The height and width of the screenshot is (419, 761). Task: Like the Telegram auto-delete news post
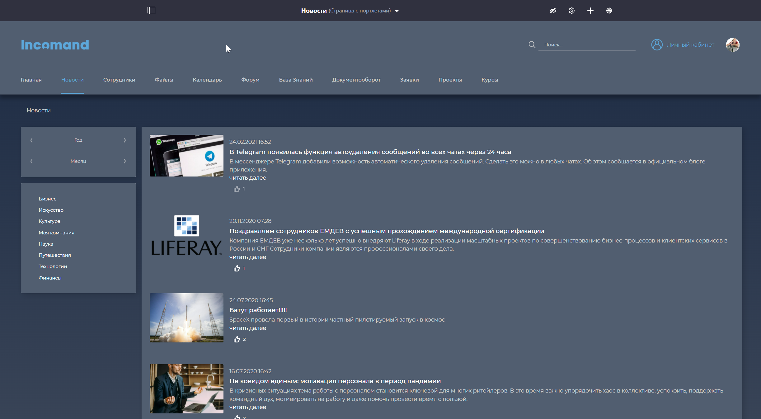(237, 189)
